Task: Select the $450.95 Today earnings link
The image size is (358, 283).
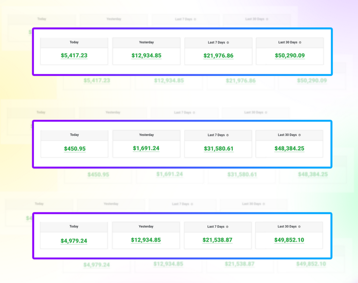Action: pyautogui.click(x=74, y=148)
